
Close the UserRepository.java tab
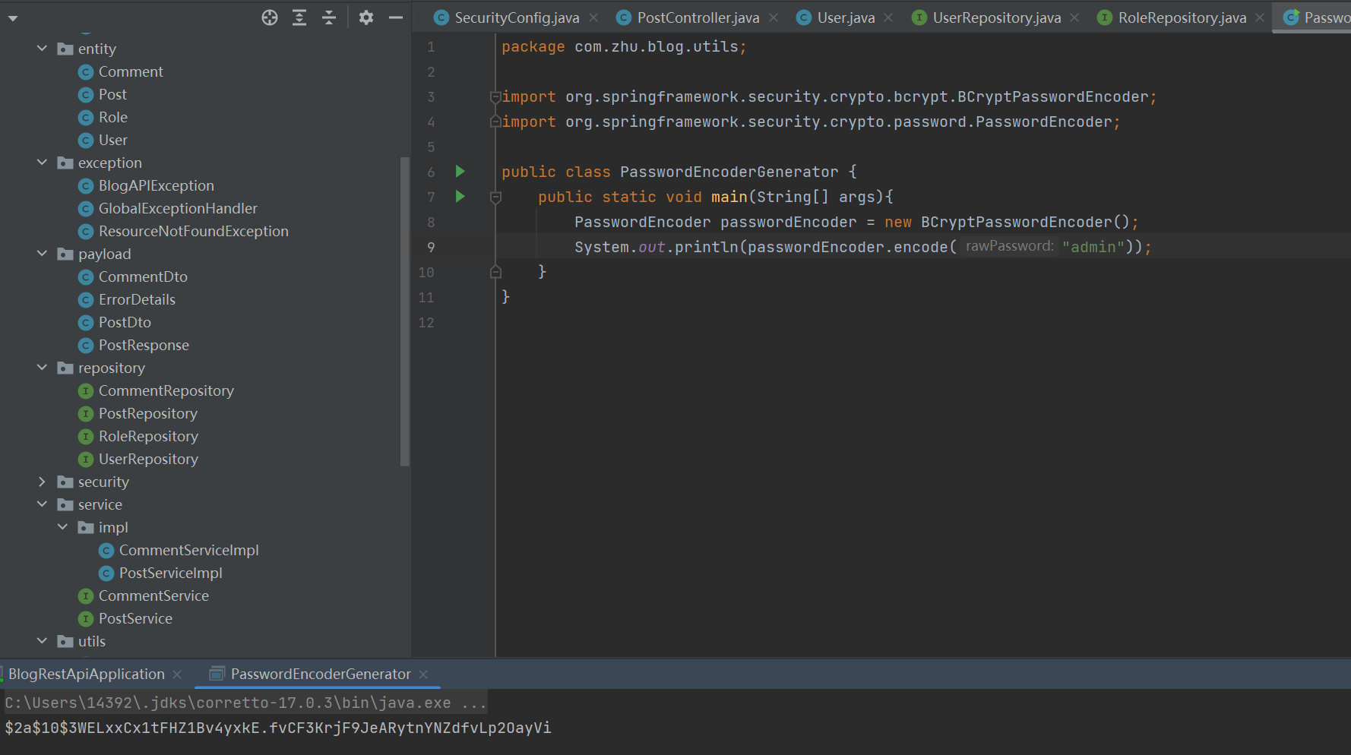1074,17
